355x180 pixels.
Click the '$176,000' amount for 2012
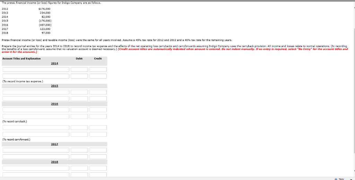point(45,9)
